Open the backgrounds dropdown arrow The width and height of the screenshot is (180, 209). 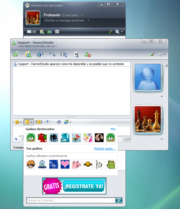click(x=70, y=122)
